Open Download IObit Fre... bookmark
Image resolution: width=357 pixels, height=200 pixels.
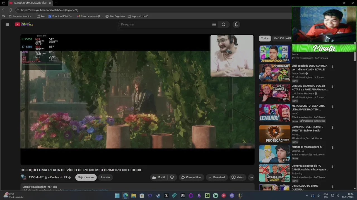coord(61,16)
